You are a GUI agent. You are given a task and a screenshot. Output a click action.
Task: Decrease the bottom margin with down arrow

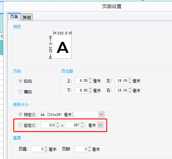point(90,92)
